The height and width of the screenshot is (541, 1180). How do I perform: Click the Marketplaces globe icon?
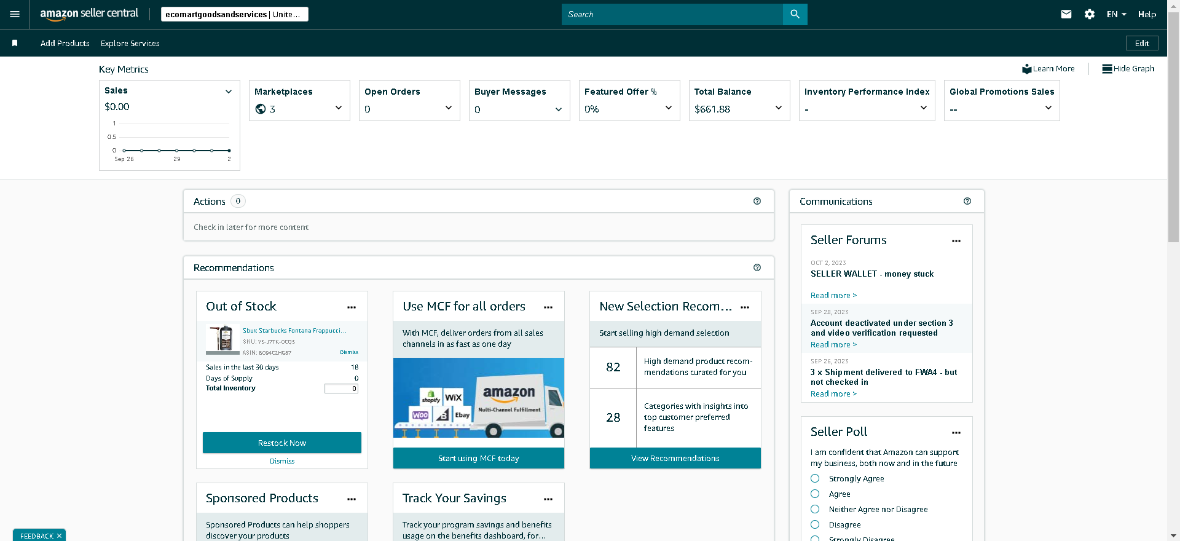tap(261, 109)
